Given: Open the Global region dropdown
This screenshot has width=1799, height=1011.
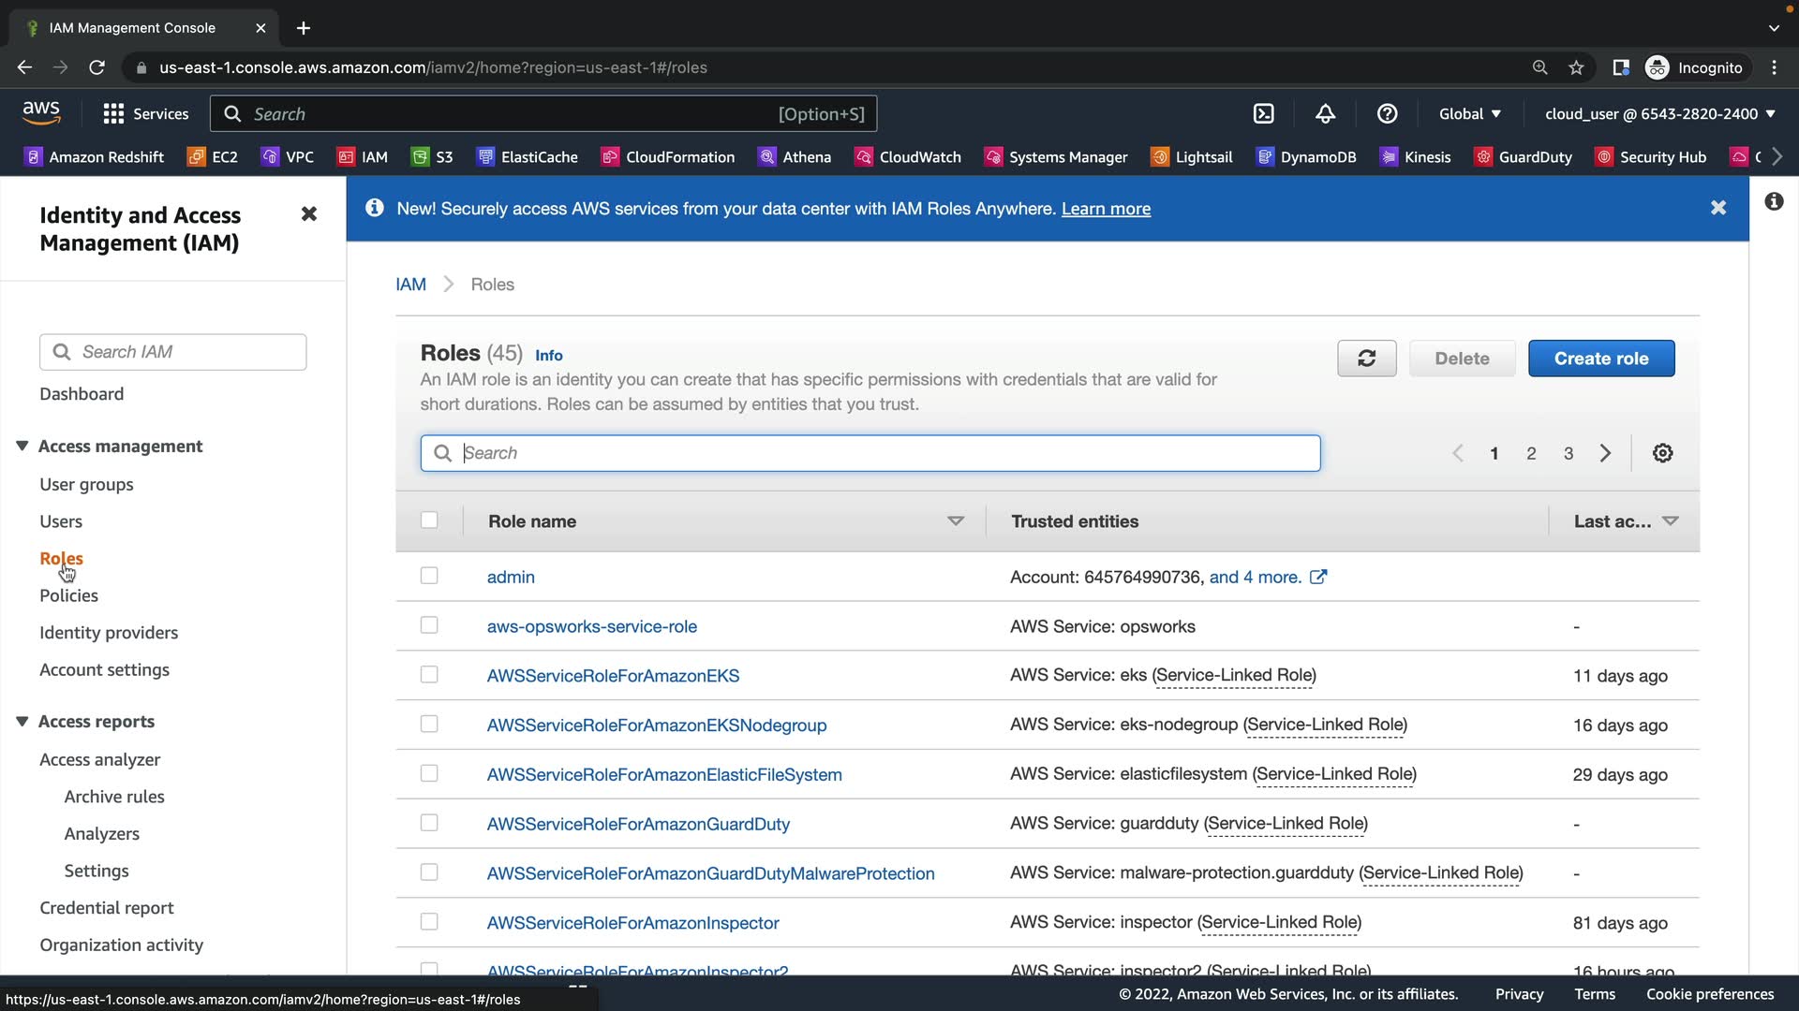Looking at the screenshot, I should tap(1469, 113).
